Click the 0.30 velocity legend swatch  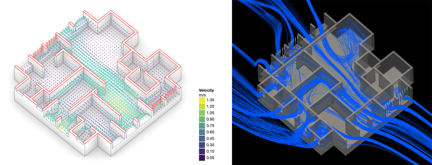point(202,145)
